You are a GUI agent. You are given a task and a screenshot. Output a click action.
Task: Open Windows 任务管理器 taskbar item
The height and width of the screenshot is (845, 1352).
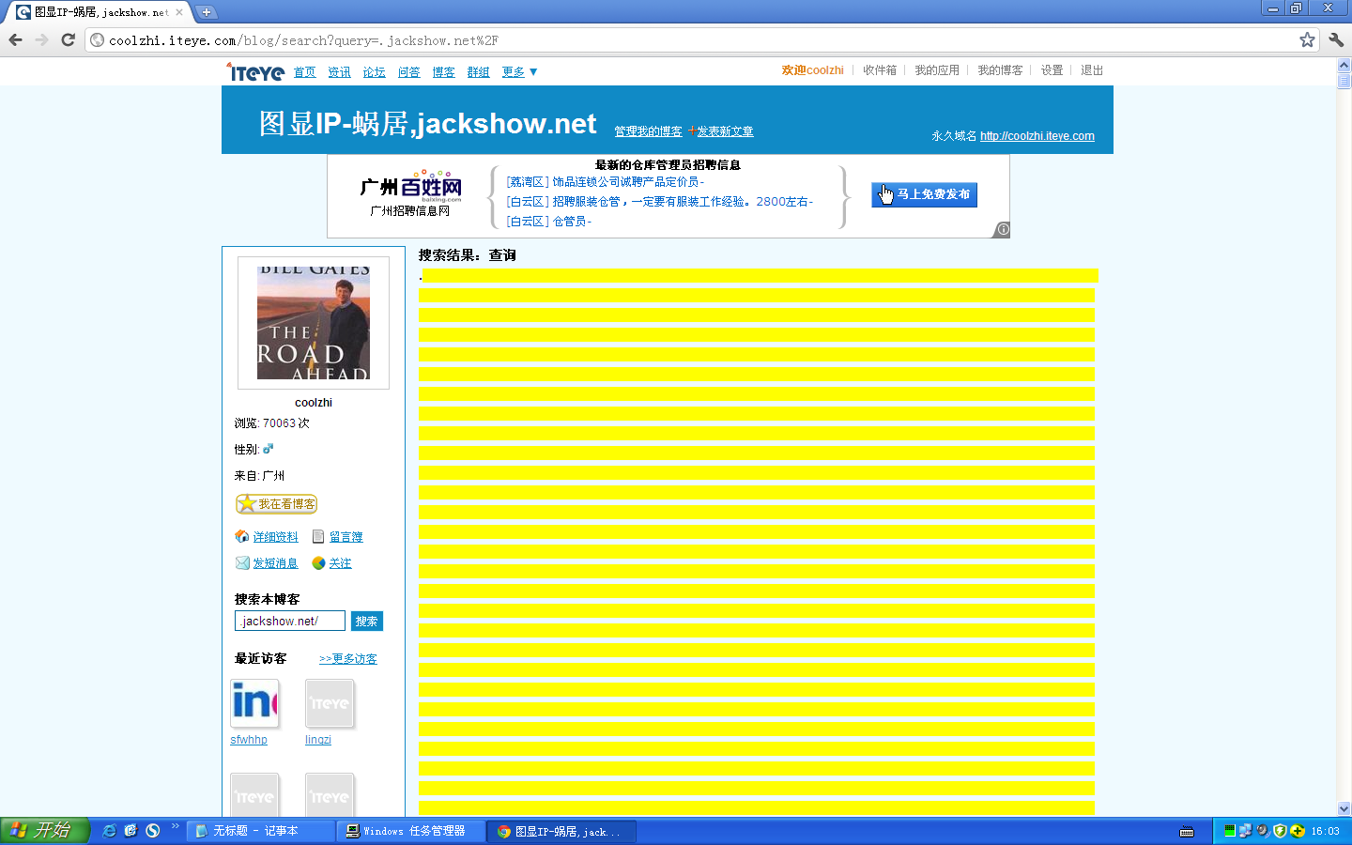[x=411, y=831]
